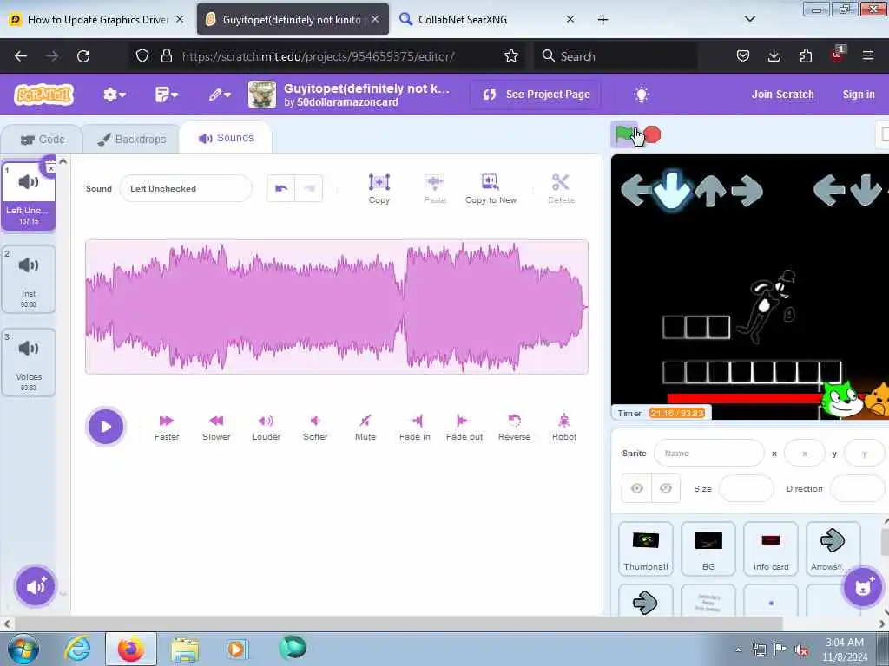The image size is (889, 666).
Task: Open the File menu dropdown
Action: tap(166, 95)
